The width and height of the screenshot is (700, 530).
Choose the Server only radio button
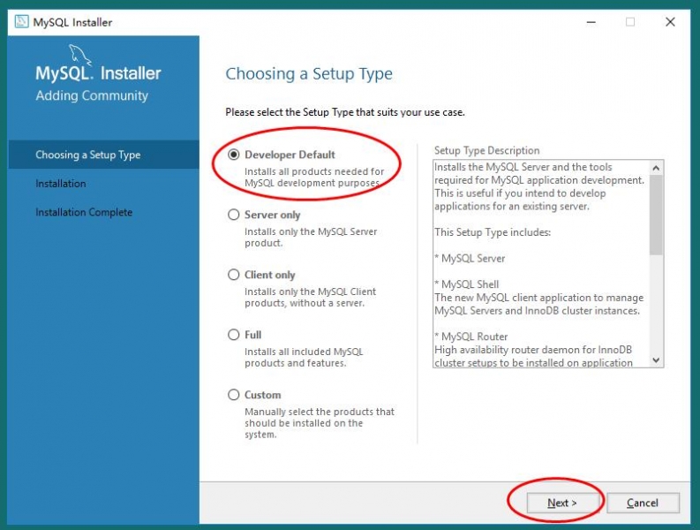point(234,215)
